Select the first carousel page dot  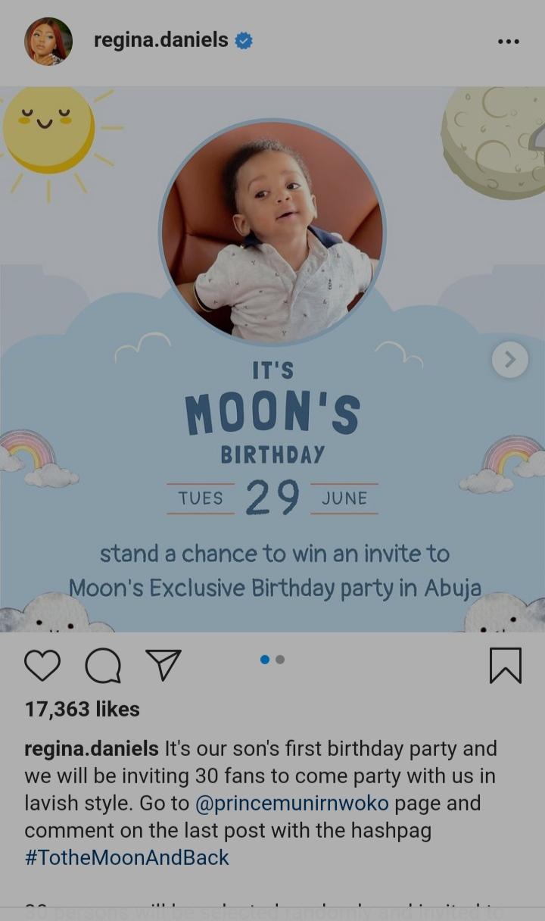(x=265, y=660)
